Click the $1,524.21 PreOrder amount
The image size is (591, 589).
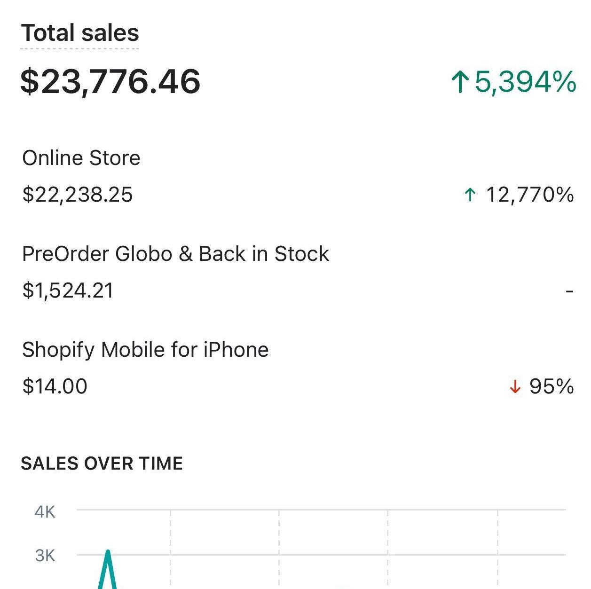coord(68,291)
